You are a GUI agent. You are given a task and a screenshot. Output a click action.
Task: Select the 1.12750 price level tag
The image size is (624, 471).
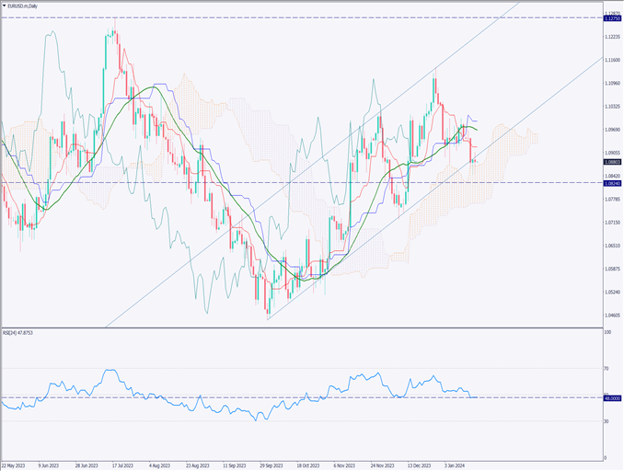pyautogui.click(x=611, y=17)
